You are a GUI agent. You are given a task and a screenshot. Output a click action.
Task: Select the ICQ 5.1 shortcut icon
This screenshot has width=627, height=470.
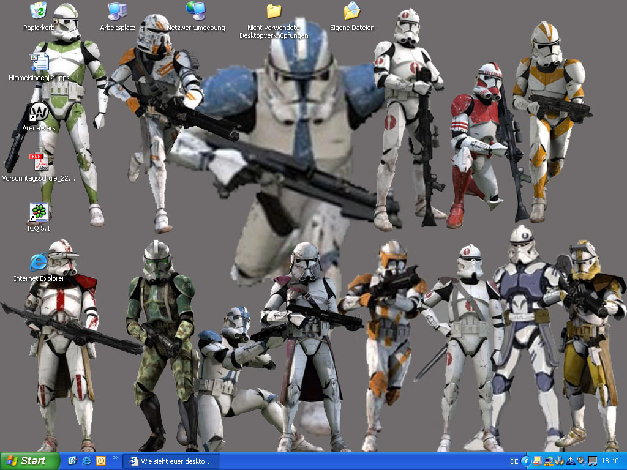click(x=39, y=212)
